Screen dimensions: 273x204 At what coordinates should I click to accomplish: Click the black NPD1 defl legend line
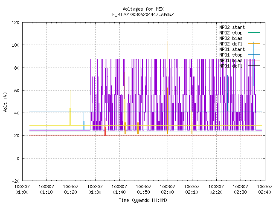tap(254, 66)
